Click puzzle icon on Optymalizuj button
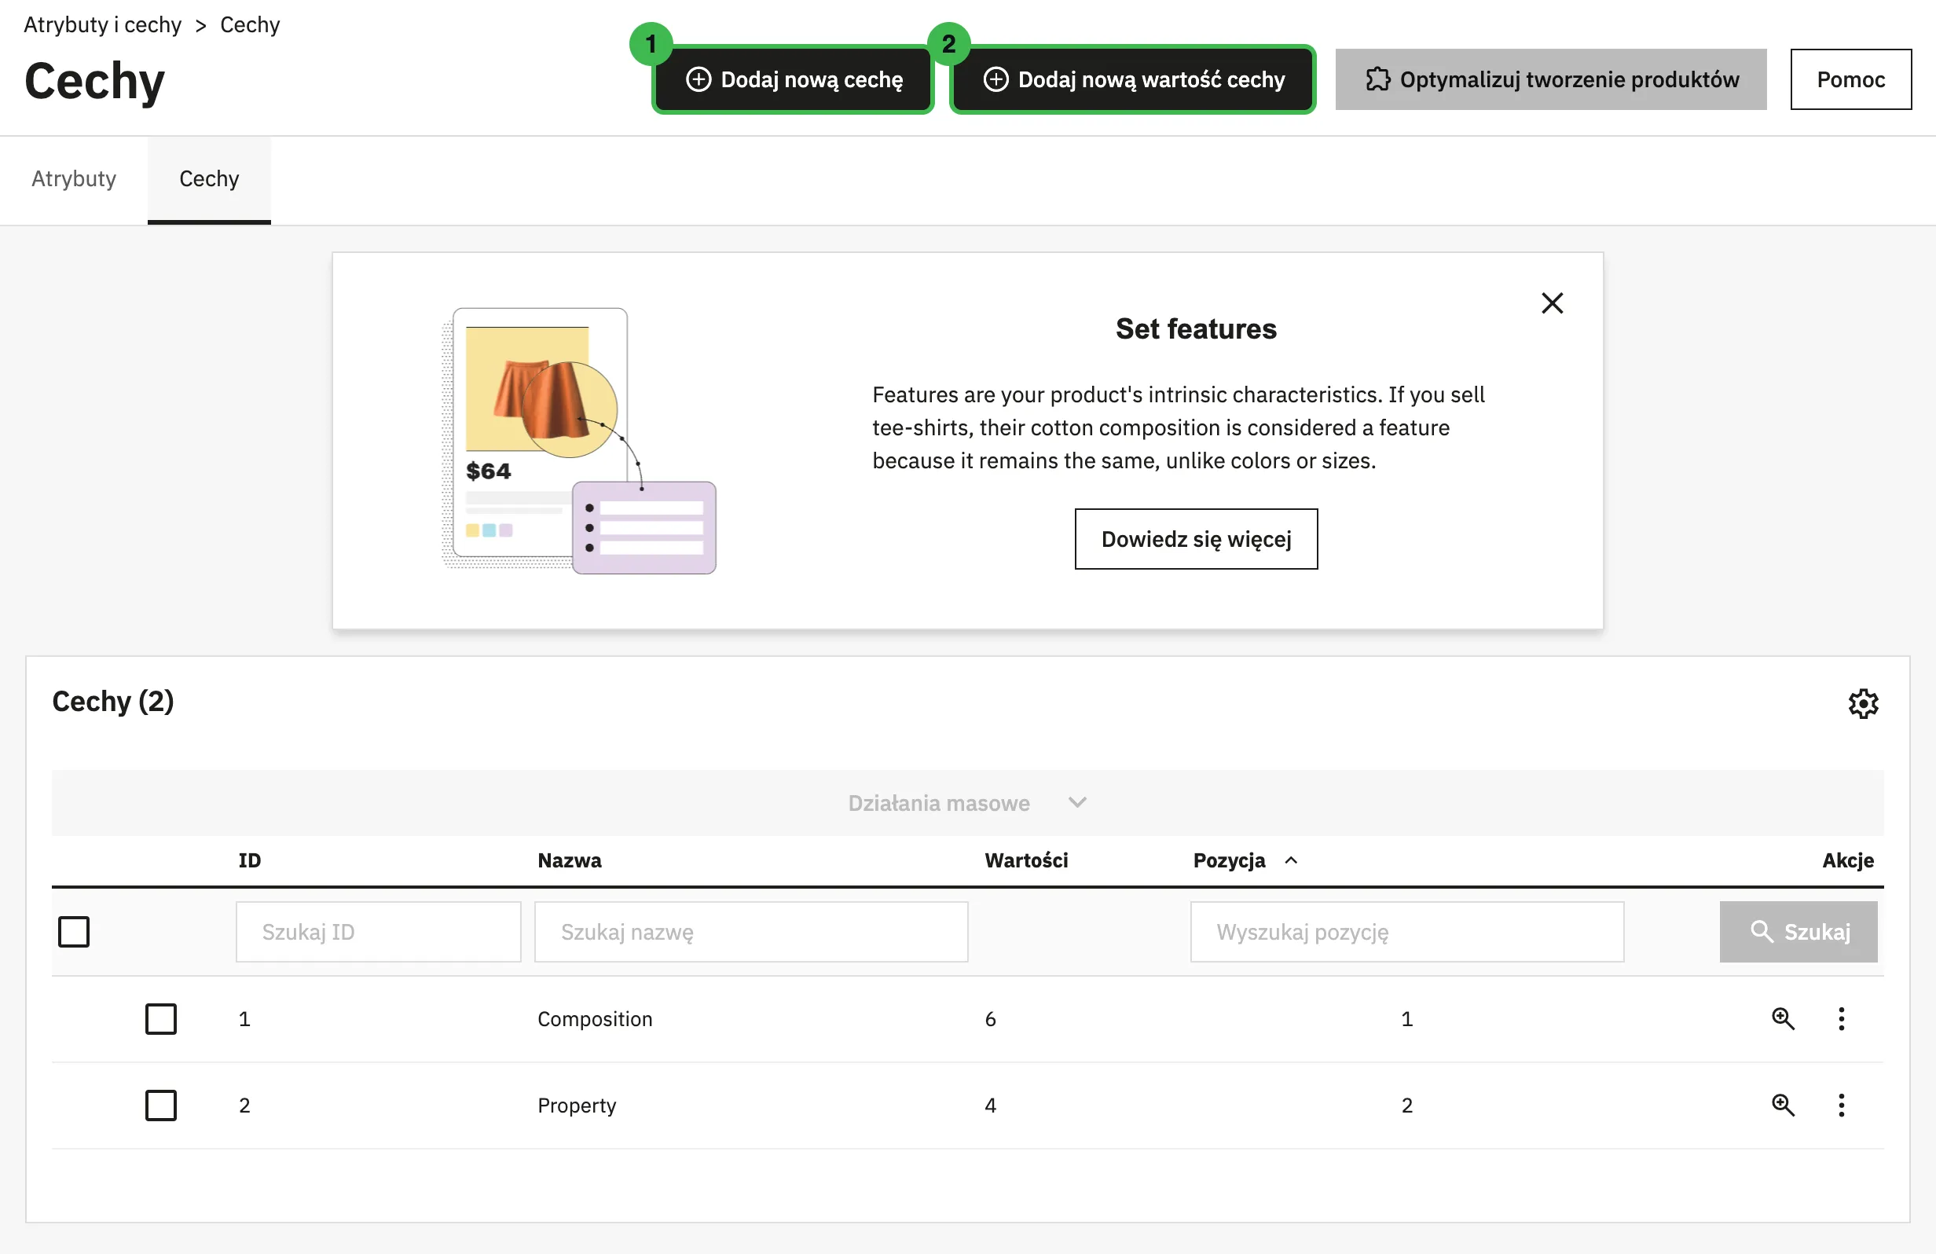The image size is (1936, 1254). pyautogui.click(x=1378, y=79)
